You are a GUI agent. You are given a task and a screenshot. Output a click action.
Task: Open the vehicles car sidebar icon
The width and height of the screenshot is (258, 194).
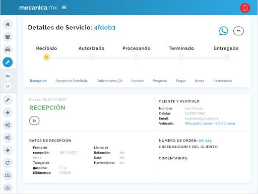tap(8, 49)
